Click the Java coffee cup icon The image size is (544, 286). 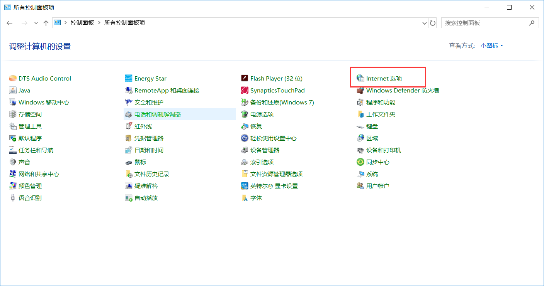13,91
